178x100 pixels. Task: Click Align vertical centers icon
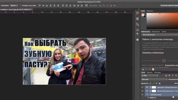pyautogui.click(x=43, y=6)
